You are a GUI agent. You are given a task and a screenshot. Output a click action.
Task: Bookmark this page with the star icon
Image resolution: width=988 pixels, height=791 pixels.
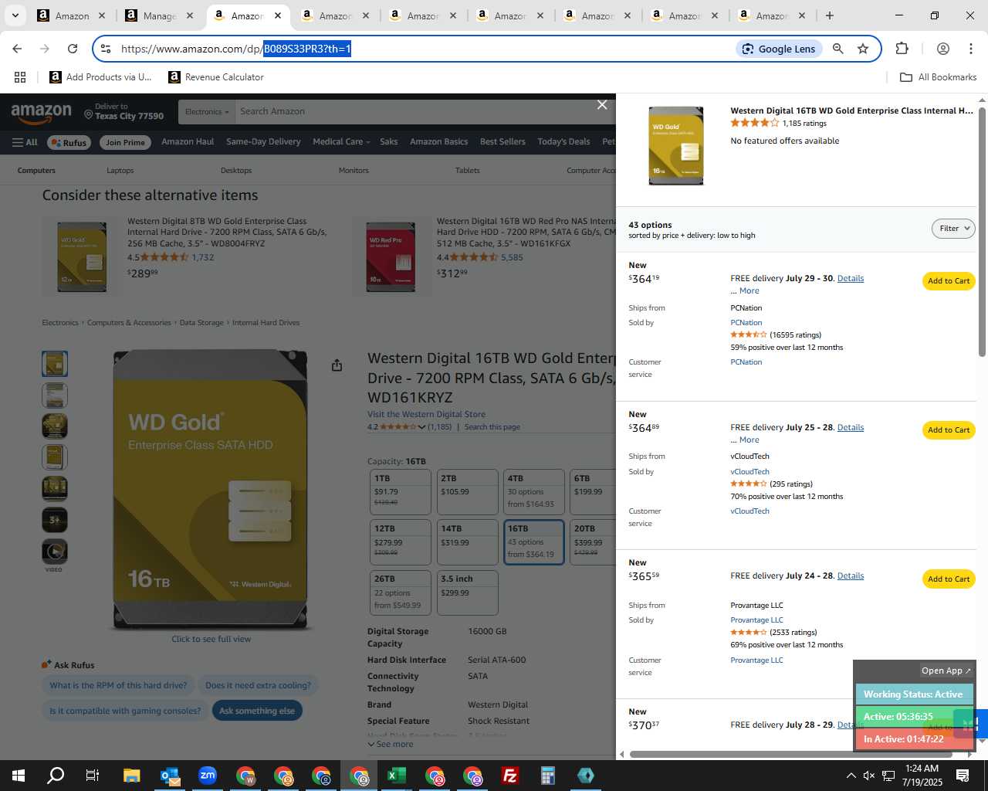(863, 49)
